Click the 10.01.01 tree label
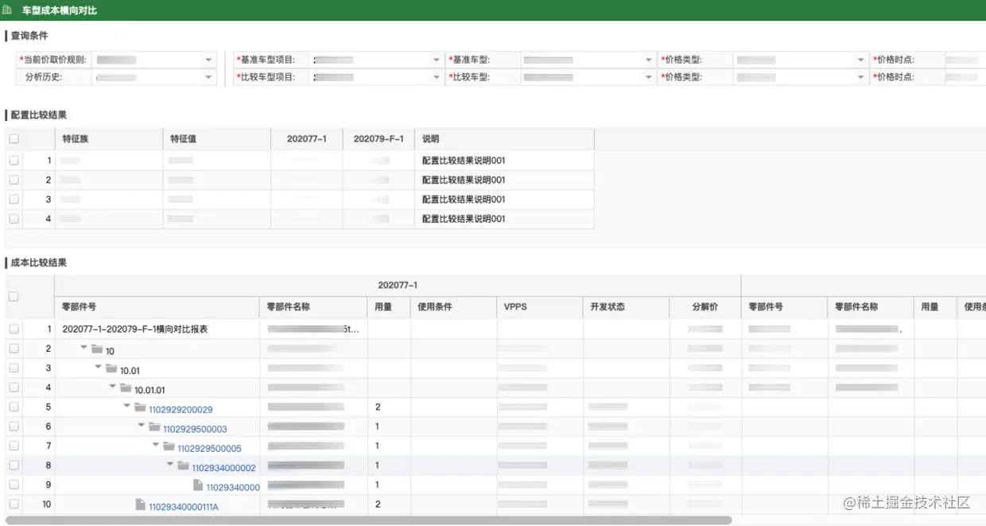Image resolution: width=986 pixels, height=526 pixels. [149, 390]
